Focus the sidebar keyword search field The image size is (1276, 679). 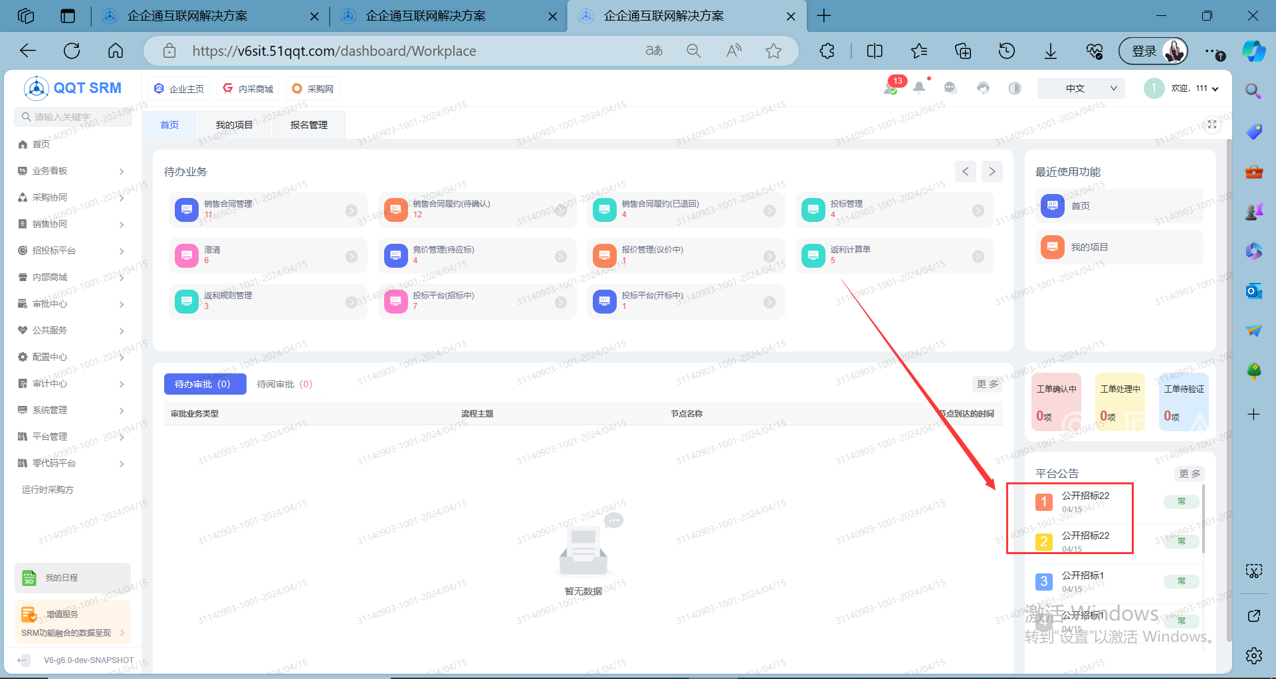[x=73, y=117]
